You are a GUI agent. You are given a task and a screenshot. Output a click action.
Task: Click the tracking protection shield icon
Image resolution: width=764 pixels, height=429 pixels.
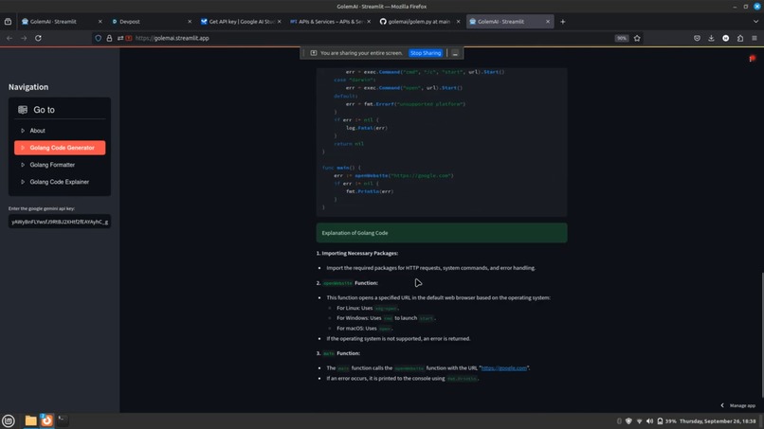pos(98,38)
